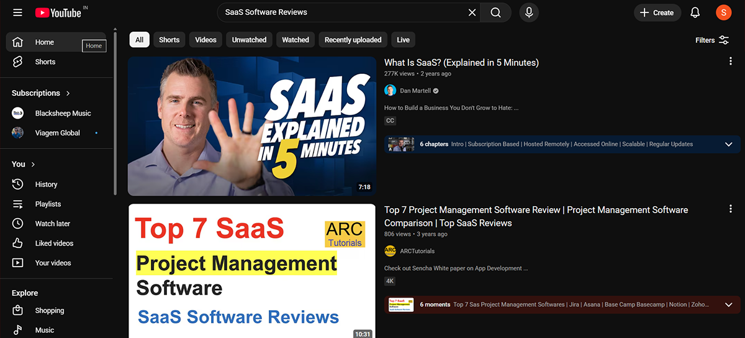
Task: Click the magnifier search button
Action: pyautogui.click(x=495, y=12)
